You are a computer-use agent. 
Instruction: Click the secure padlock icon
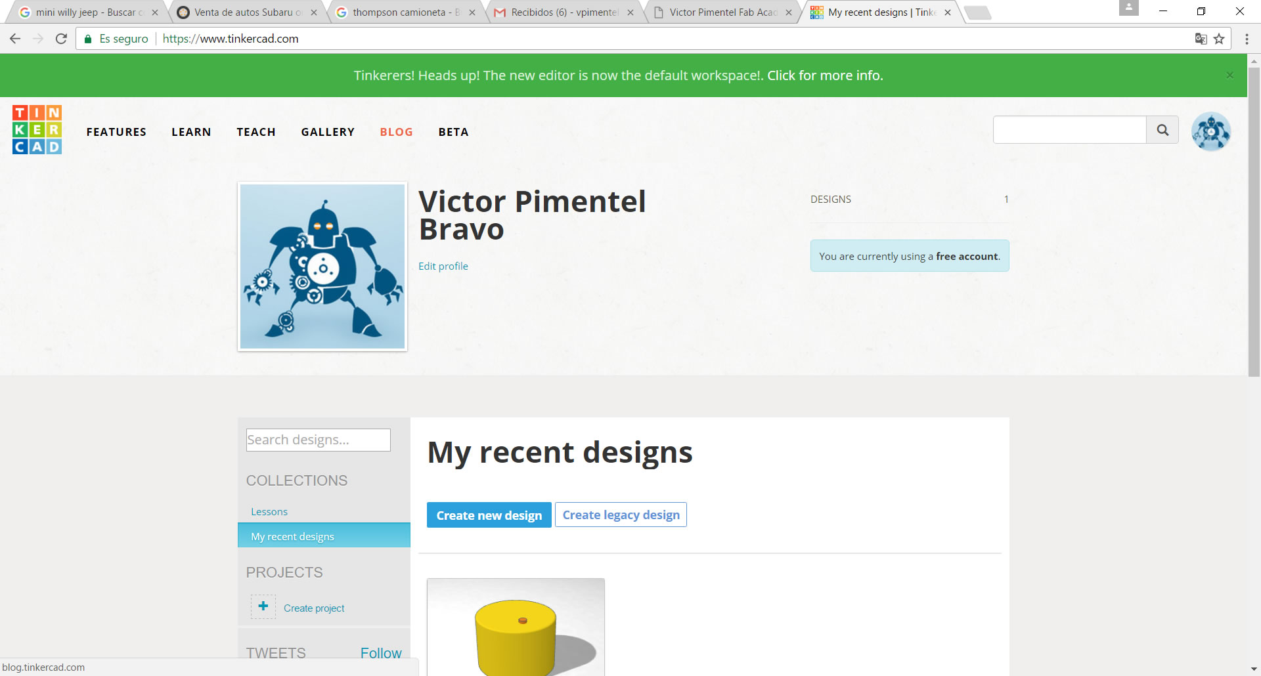point(88,39)
